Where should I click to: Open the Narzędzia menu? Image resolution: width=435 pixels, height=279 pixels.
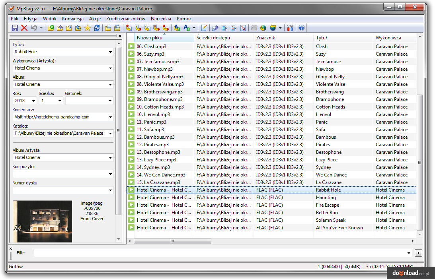pyautogui.click(x=161, y=19)
